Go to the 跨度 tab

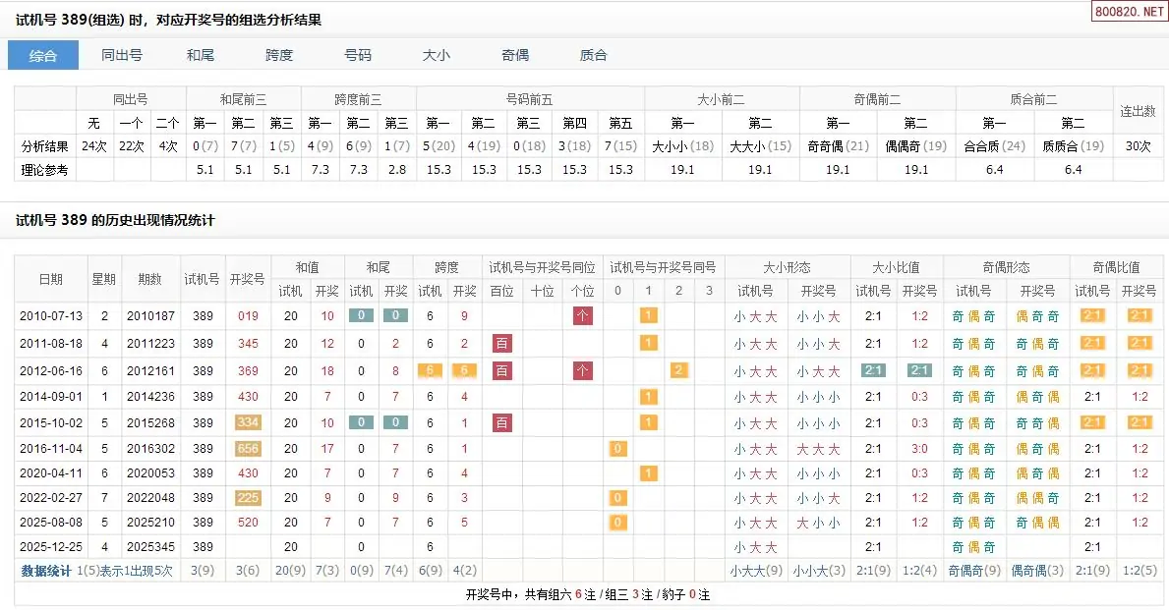pyautogui.click(x=279, y=56)
